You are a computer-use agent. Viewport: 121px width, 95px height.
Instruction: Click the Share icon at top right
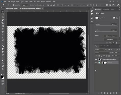tap(118, 5)
